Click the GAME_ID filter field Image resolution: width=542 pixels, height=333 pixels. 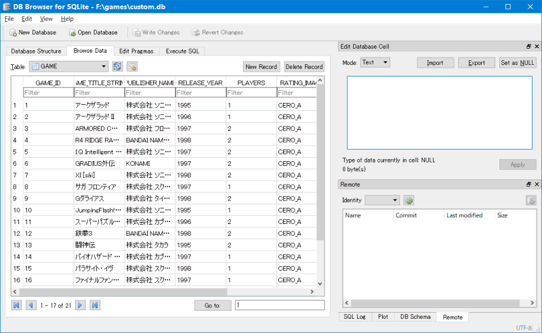48,93
